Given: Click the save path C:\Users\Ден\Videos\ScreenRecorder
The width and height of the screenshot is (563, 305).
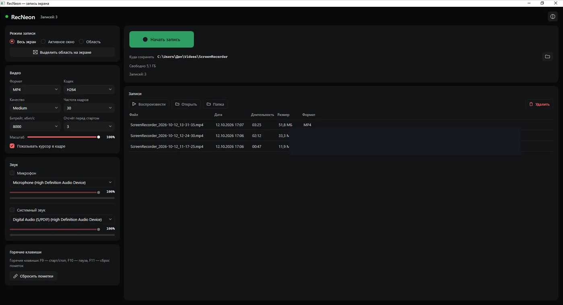Looking at the screenshot, I should click(193, 57).
